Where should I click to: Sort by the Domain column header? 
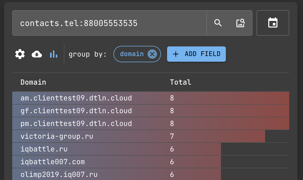click(x=33, y=82)
